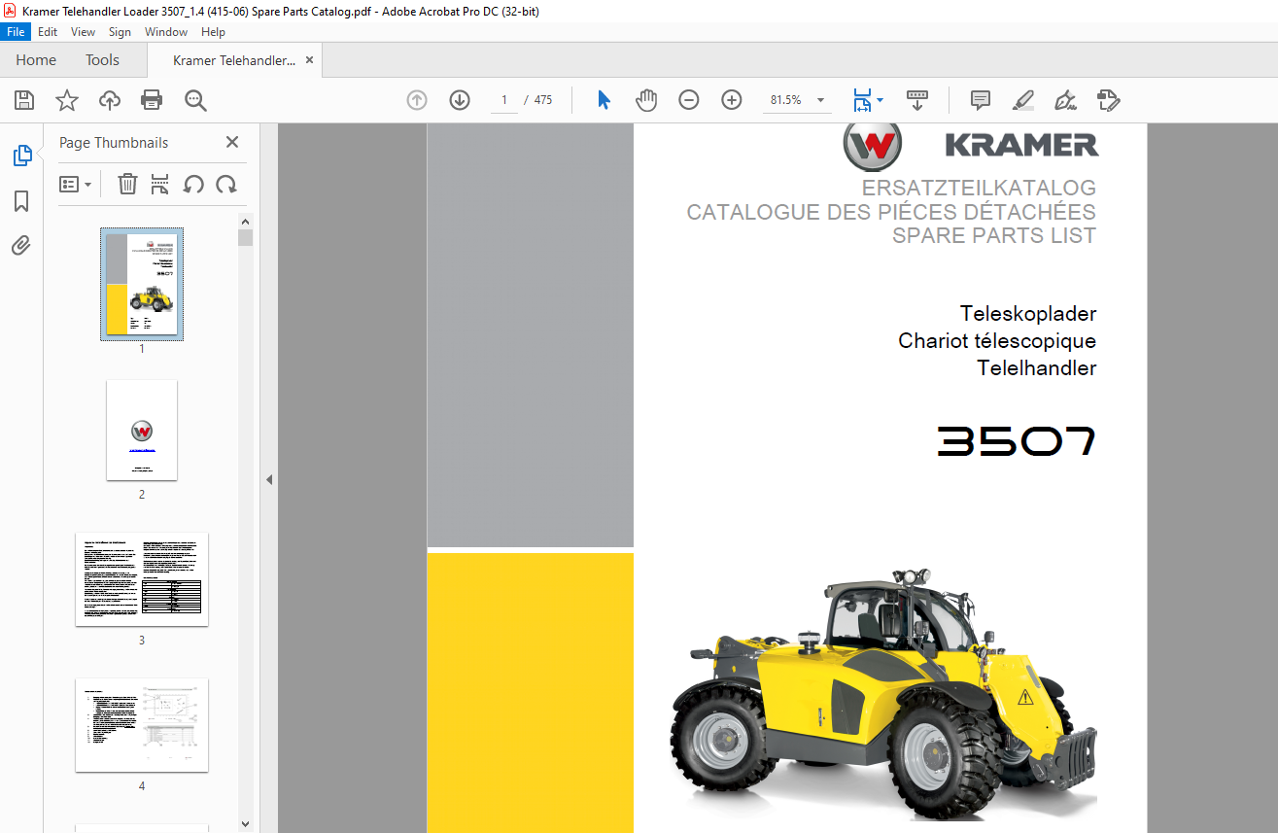
Task: Click the "CATALOGUE DES PIÈCES DÉTACHÉES" heading
Action: (x=891, y=212)
